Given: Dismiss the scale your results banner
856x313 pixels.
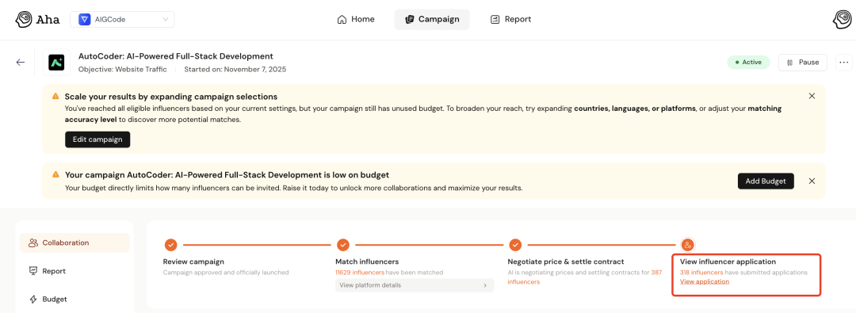Looking at the screenshot, I should [x=812, y=96].
